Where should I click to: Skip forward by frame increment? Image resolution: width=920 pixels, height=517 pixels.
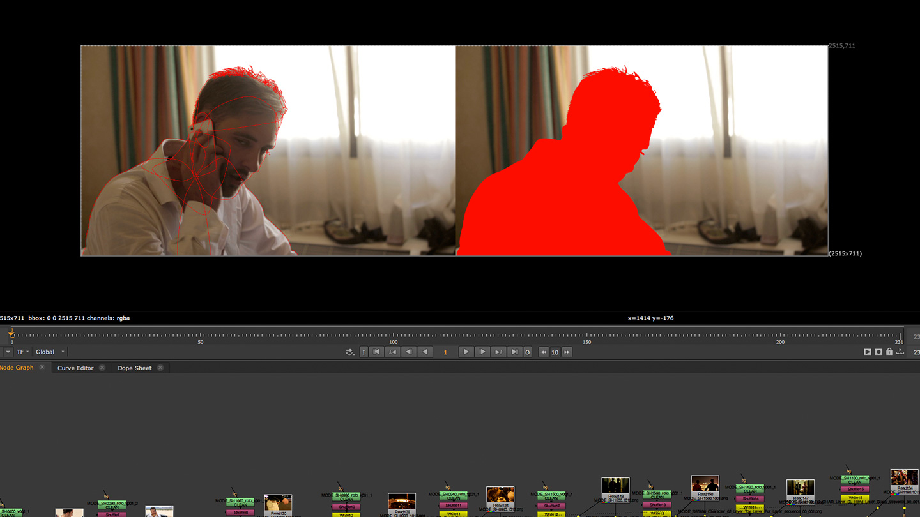click(x=567, y=352)
